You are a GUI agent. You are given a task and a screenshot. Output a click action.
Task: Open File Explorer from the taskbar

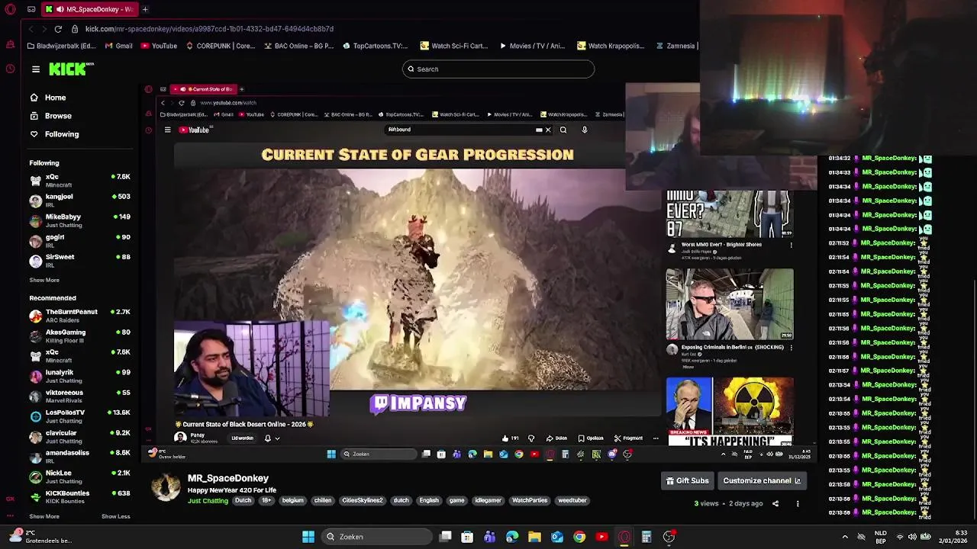click(534, 537)
